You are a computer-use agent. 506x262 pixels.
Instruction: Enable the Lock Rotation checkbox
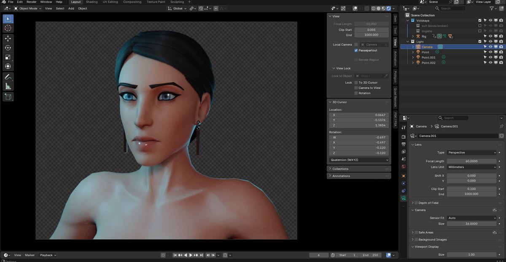tap(356, 93)
